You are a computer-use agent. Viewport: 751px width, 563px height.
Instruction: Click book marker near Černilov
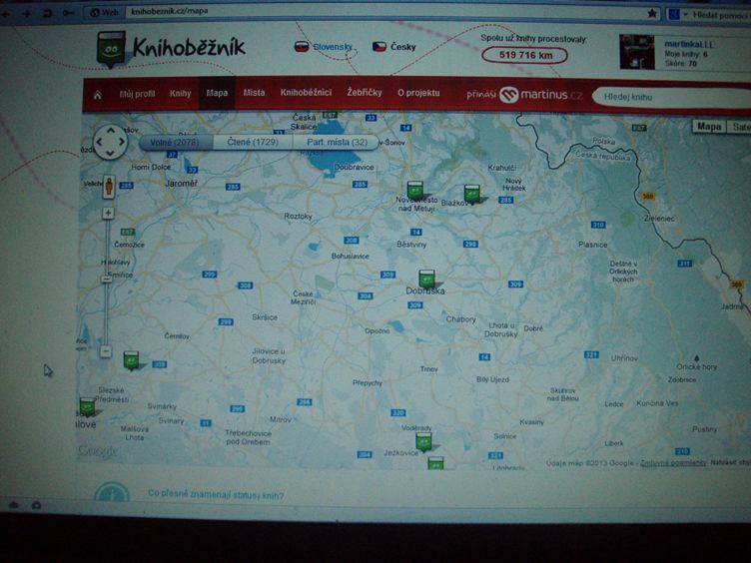[131, 360]
